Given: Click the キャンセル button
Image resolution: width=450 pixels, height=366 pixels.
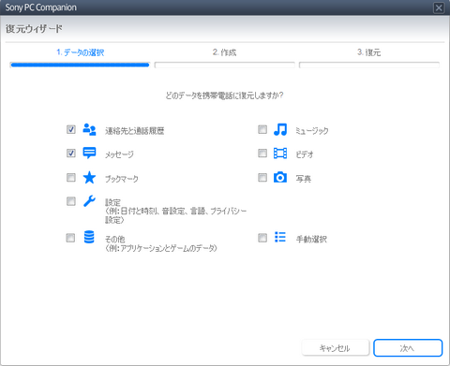Looking at the screenshot, I should tap(336, 348).
